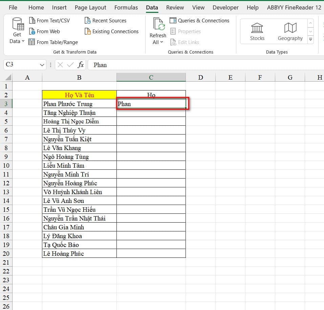324x310 pixels.
Task: Click the Insert Function fx button
Action: click(x=81, y=65)
